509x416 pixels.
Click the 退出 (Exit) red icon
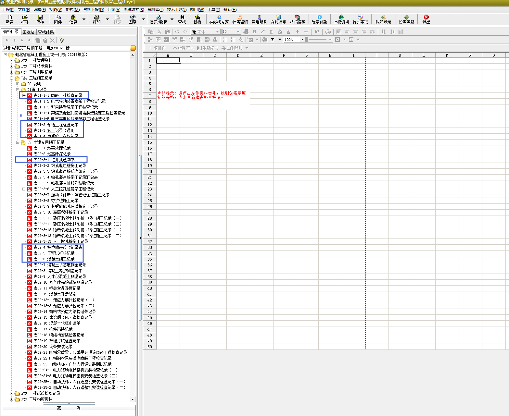pos(426,19)
